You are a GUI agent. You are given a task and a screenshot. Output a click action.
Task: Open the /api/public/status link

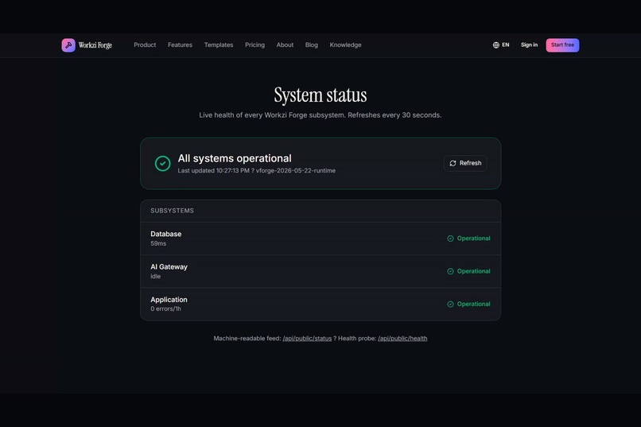(307, 338)
